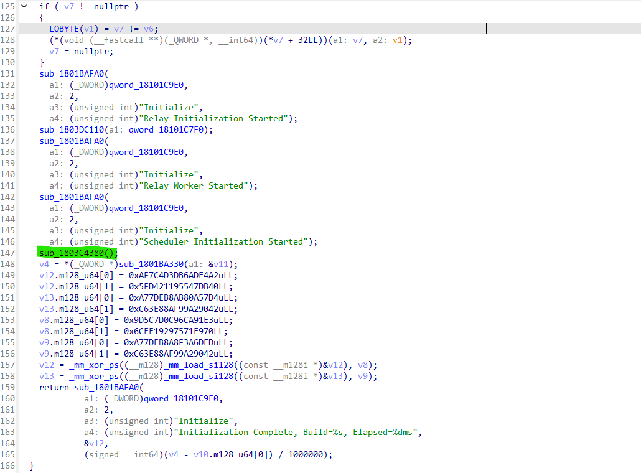Click &v12 argument on line 164
This screenshot has width=641, height=473.
94,444
